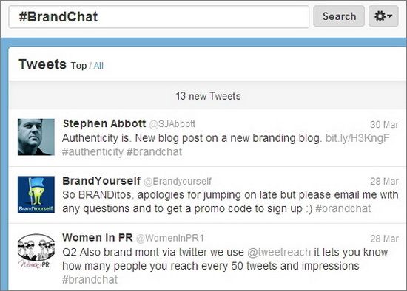
Task: Open the @Brandyourself handle
Action: coord(178,182)
